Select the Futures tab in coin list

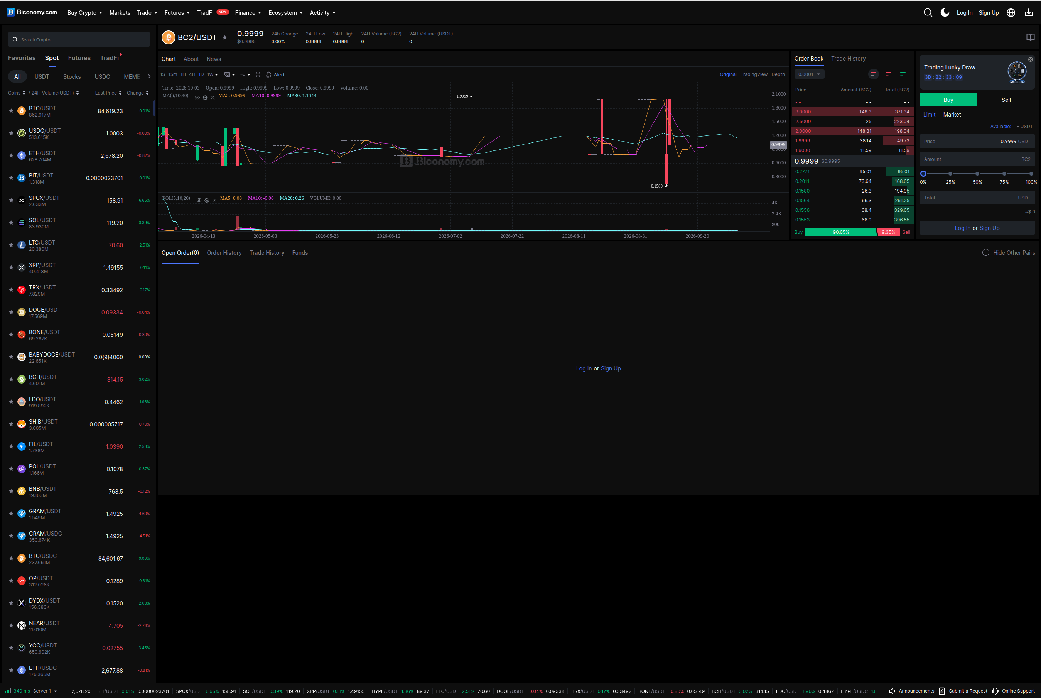pos(79,58)
